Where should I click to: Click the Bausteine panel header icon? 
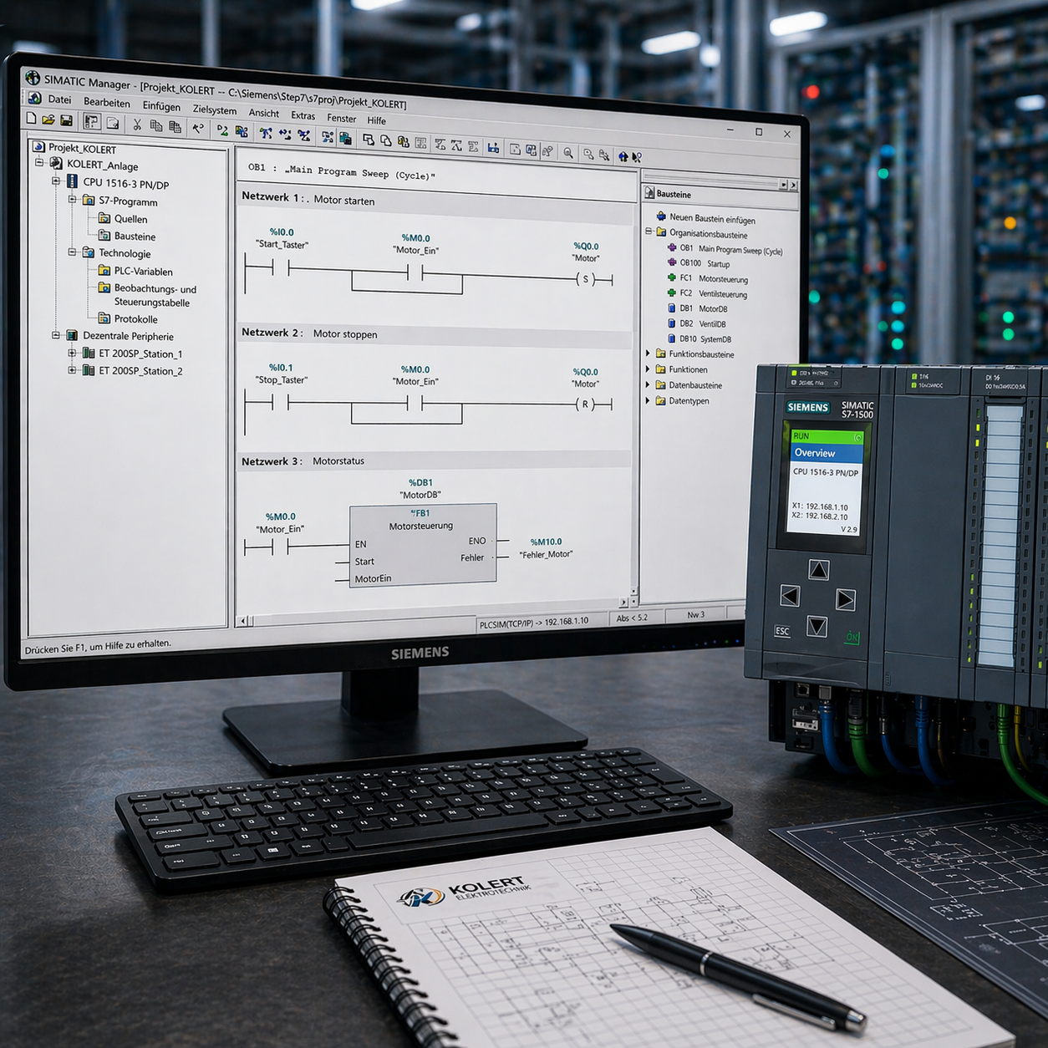point(649,193)
